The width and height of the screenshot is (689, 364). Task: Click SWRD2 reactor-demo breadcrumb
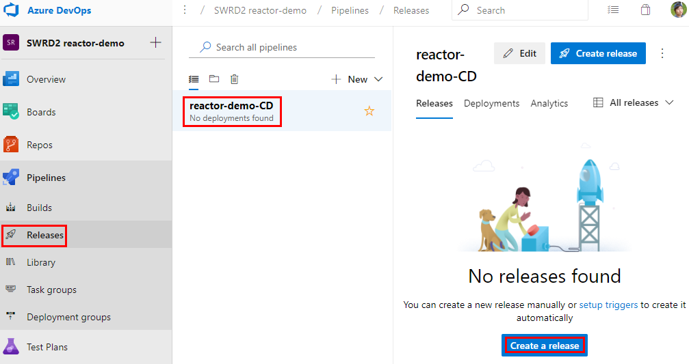(x=260, y=10)
